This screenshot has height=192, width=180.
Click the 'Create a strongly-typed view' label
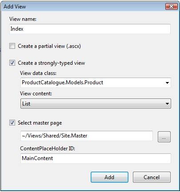point(52,63)
